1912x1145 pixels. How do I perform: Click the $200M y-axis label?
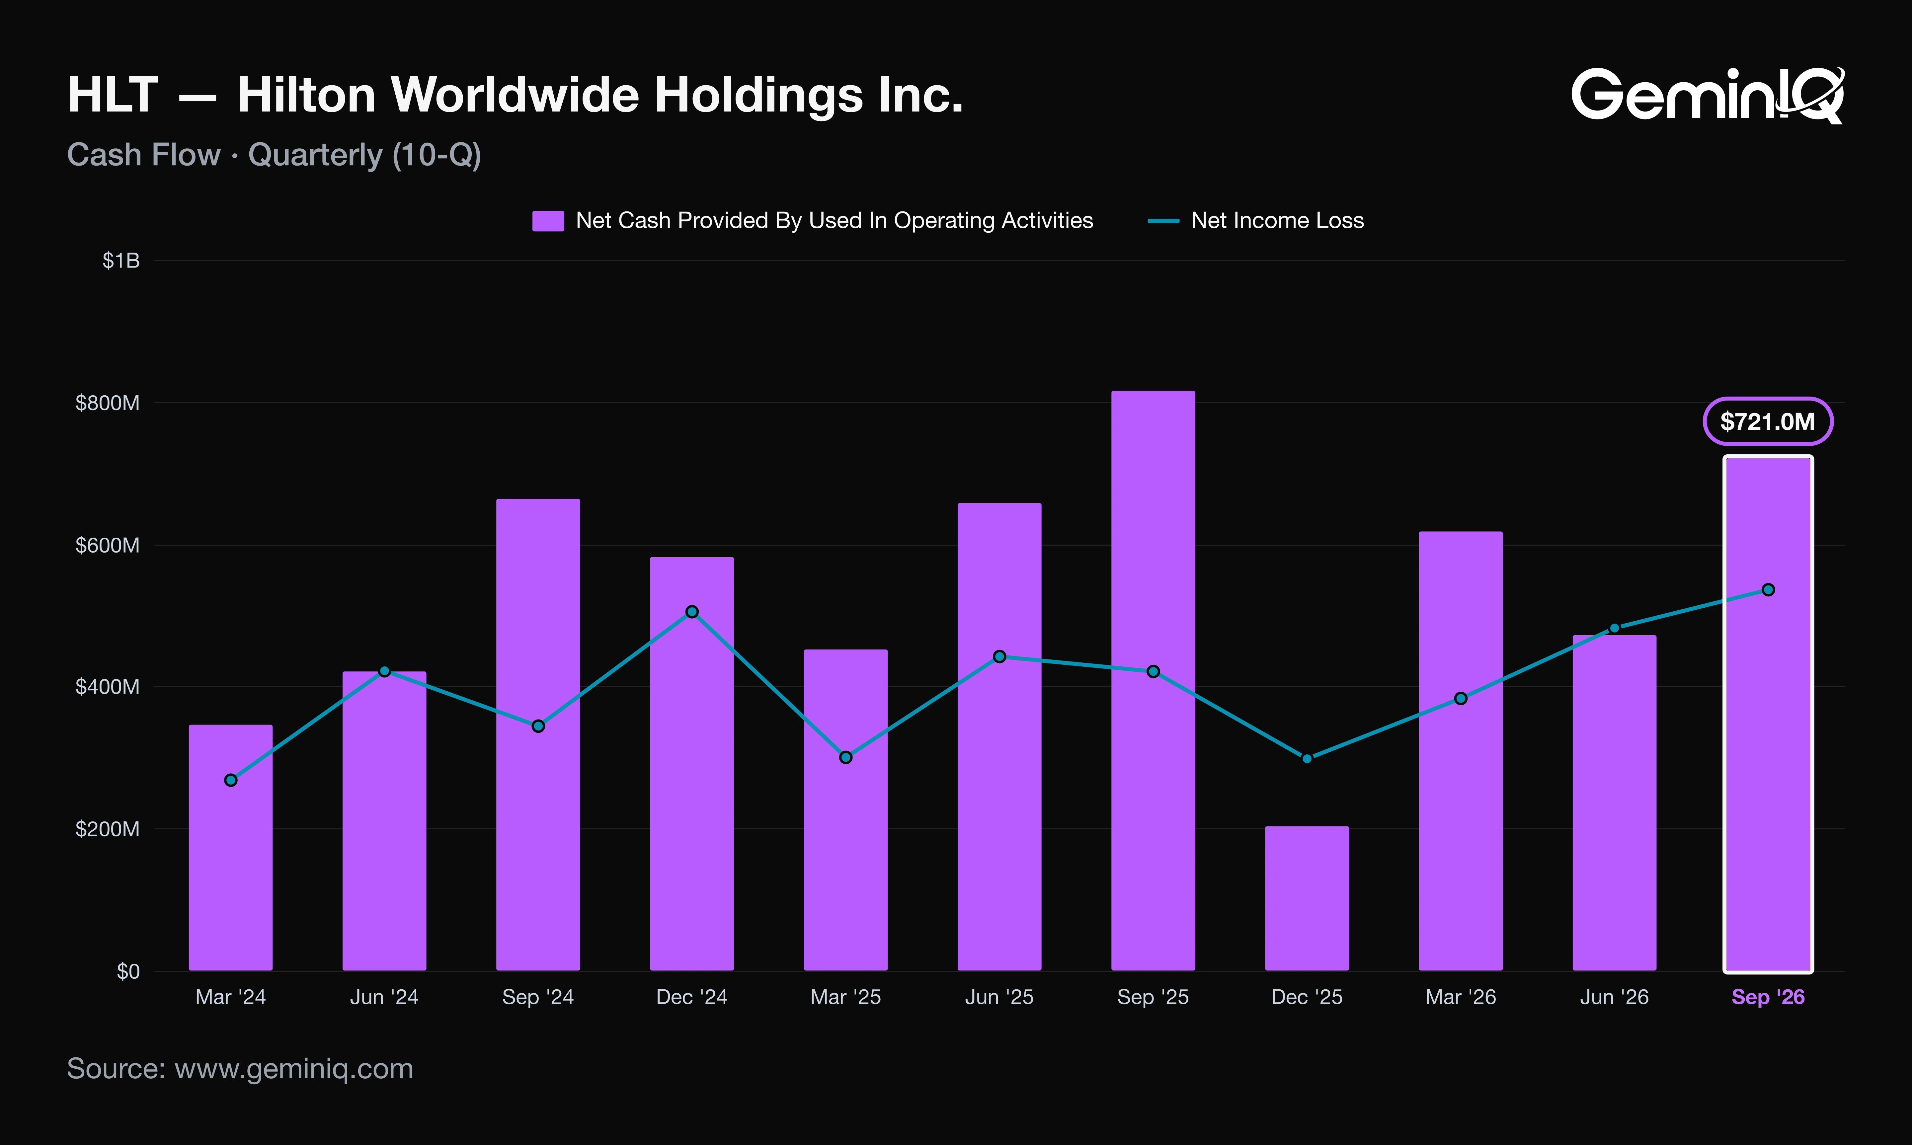(x=107, y=829)
